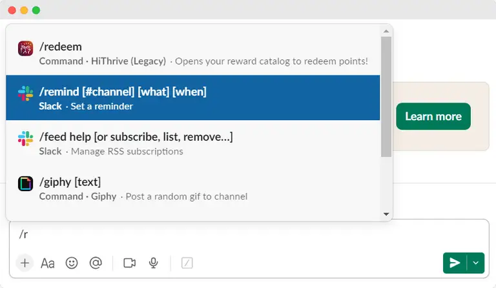Click the HiThrive app icon
This screenshot has width=496, height=288.
tap(25, 48)
